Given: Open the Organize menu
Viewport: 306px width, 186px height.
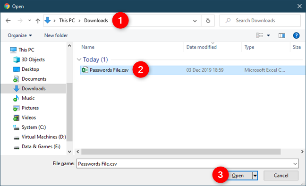Looking at the screenshot, I should pos(20,35).
